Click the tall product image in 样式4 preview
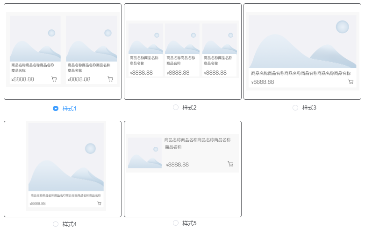 pyautogui.click(x=66, y=157)
